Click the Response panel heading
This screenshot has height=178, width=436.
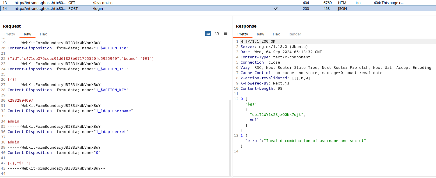(x=246, y=26)
